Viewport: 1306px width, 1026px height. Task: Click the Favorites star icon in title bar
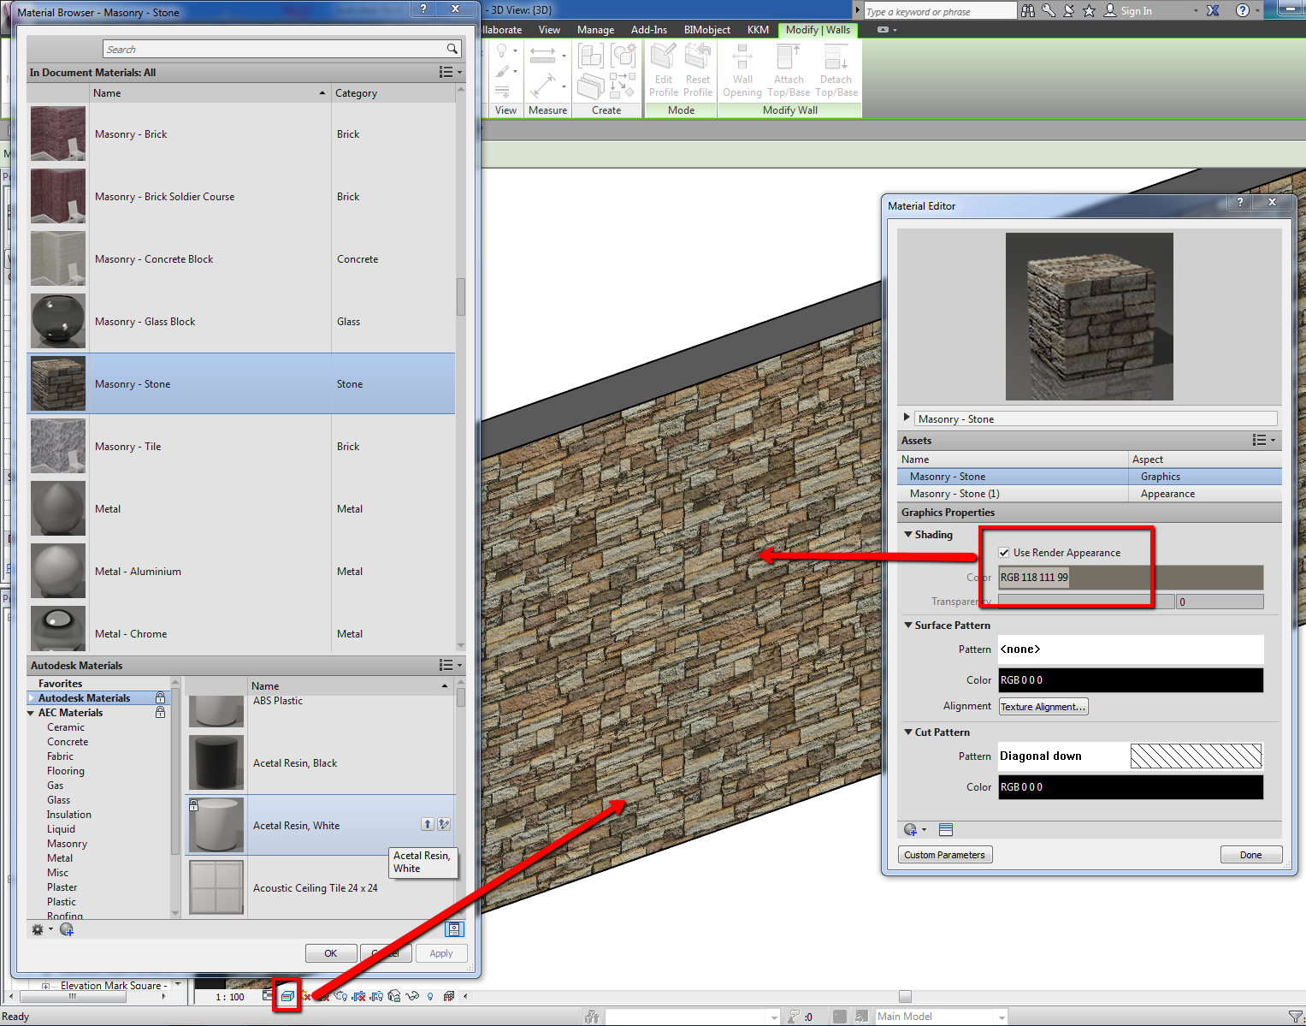pos(1090,11)
